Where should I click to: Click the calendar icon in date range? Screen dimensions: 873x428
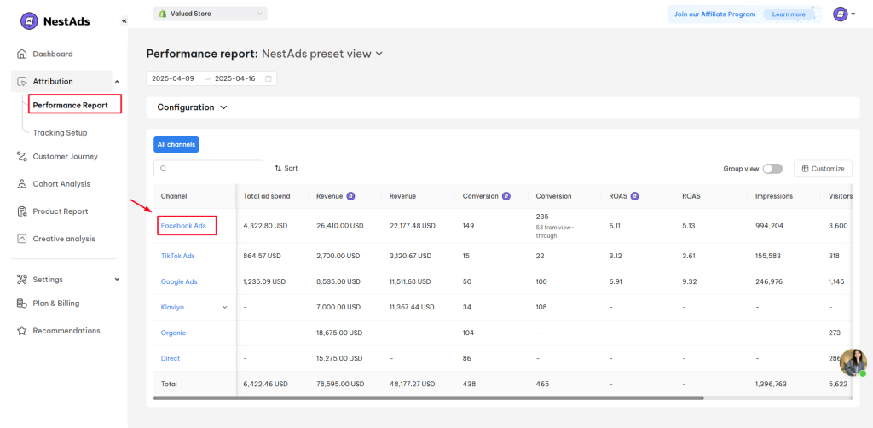(268, 78)
